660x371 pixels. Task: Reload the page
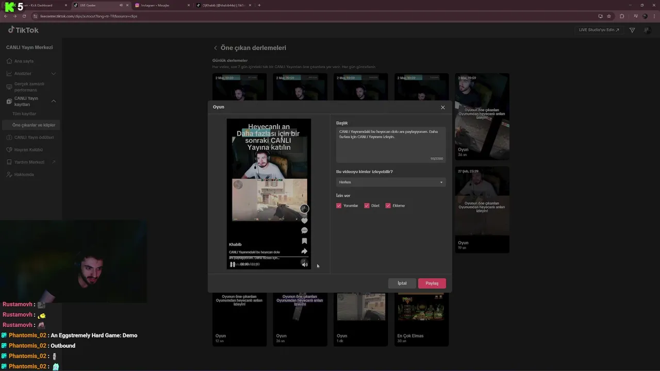[24, 16]
